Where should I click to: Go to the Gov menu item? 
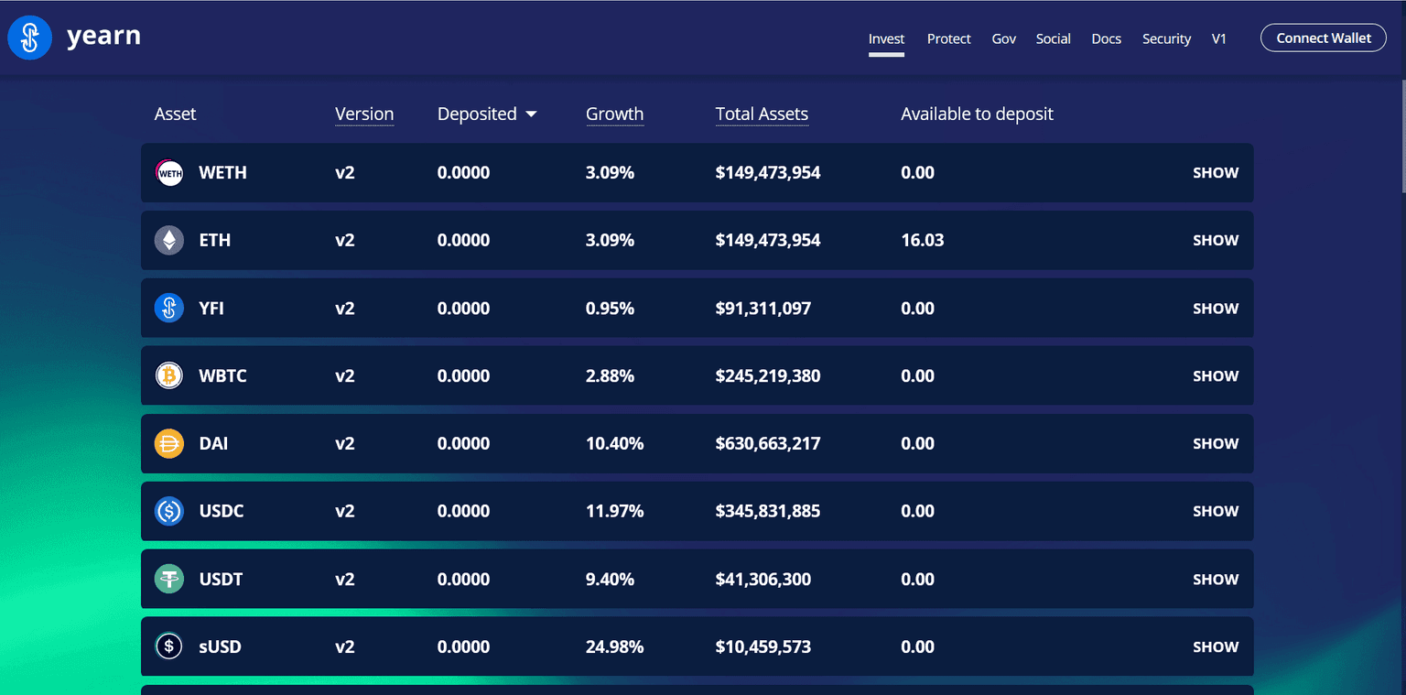pos(1003,38)
